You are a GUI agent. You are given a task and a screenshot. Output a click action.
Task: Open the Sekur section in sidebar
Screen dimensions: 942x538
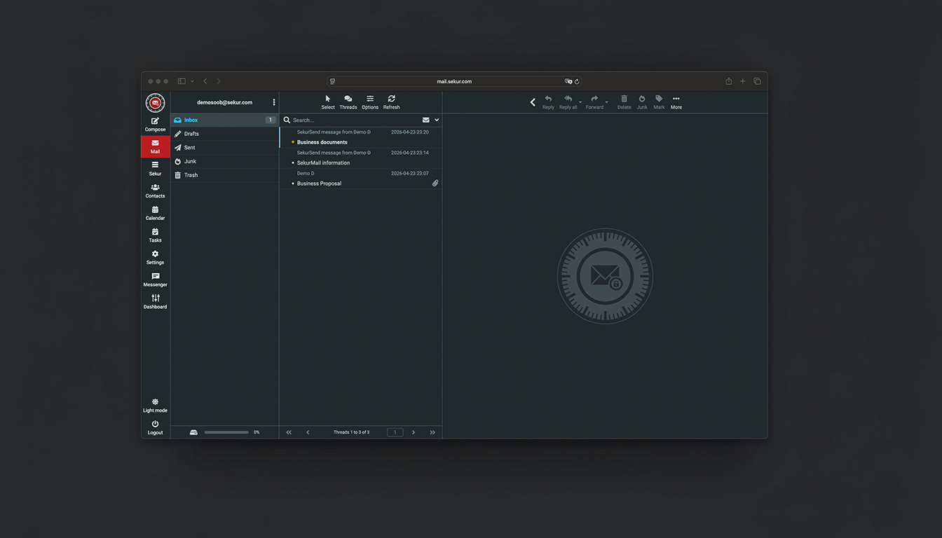coord(155,169)
